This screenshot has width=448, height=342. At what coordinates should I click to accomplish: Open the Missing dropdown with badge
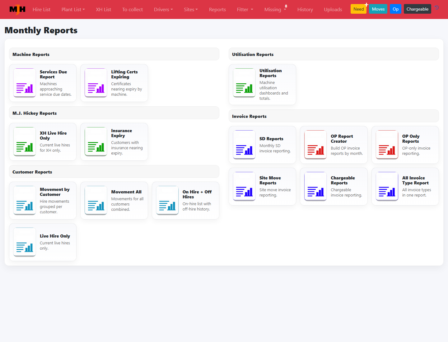pos(275,9)
